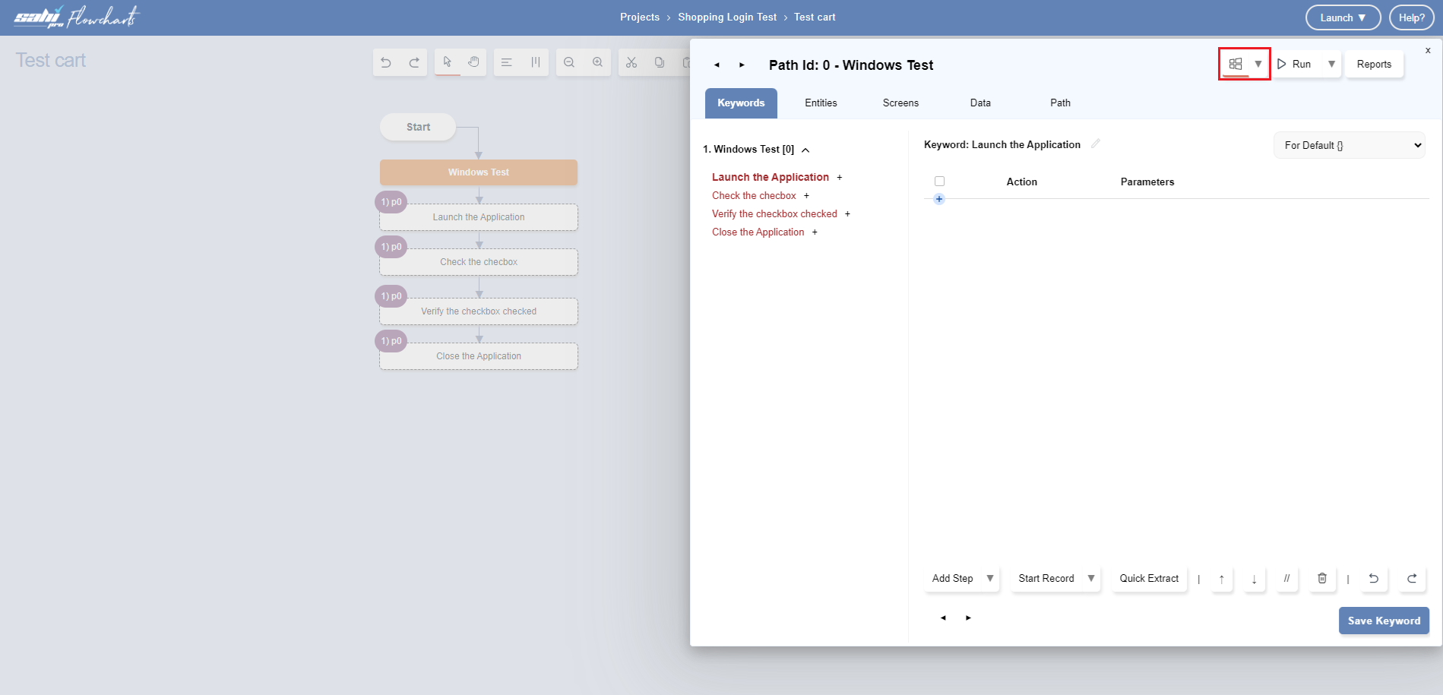1443x695 pixels.
Task: Switch to the Entities tab
Action: [x=821, y=103]
